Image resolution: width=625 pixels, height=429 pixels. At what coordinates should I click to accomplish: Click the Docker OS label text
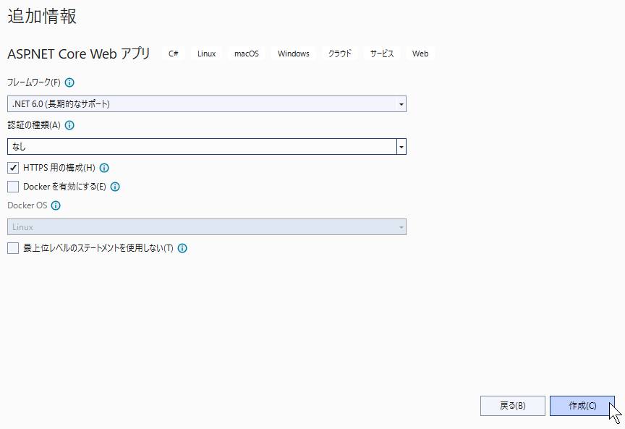tap(27, 205)
